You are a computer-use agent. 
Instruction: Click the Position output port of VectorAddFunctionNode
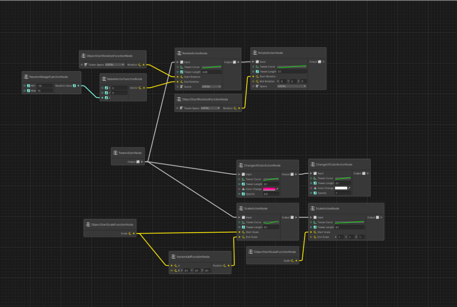[x=229, y=266]
